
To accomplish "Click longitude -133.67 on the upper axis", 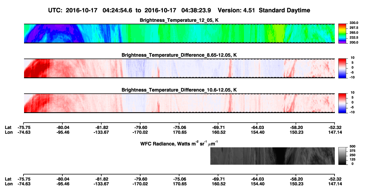I will (101, 132).
